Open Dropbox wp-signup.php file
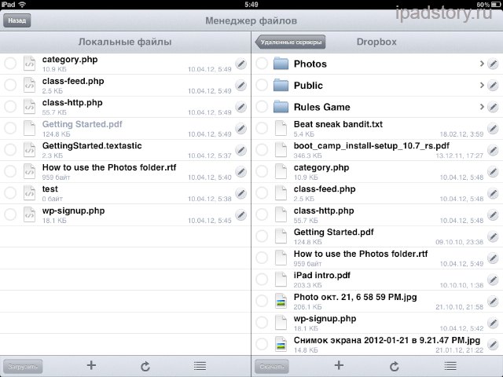This screenshot has height=377, width=503. tap(377, 323)
